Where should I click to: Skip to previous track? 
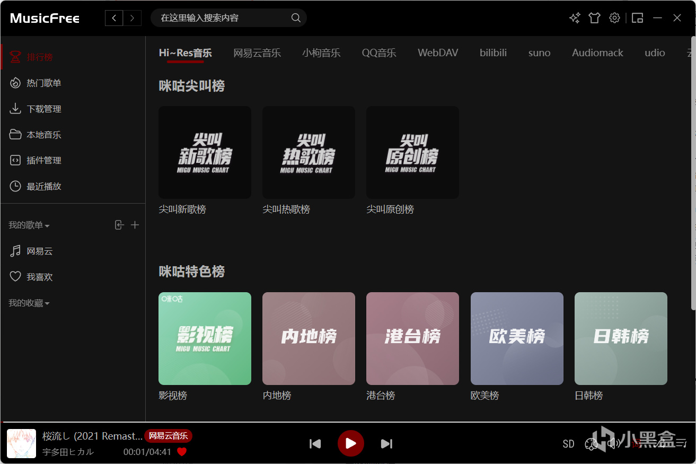(315, 444)
